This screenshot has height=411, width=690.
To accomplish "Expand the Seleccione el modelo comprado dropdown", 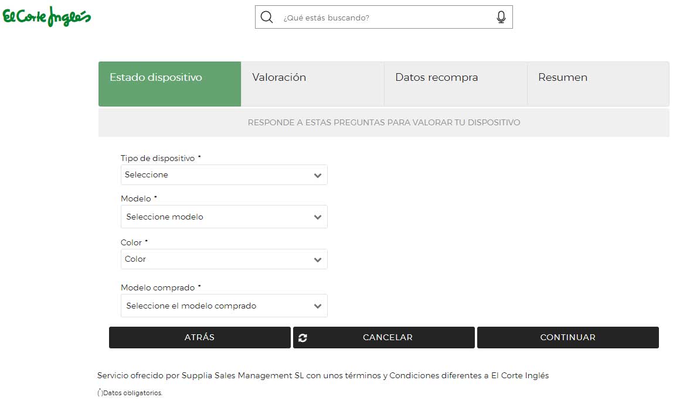I will pos(217,306).
